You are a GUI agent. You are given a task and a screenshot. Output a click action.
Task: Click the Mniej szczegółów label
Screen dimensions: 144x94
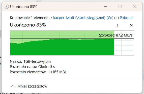pos(32,86)
